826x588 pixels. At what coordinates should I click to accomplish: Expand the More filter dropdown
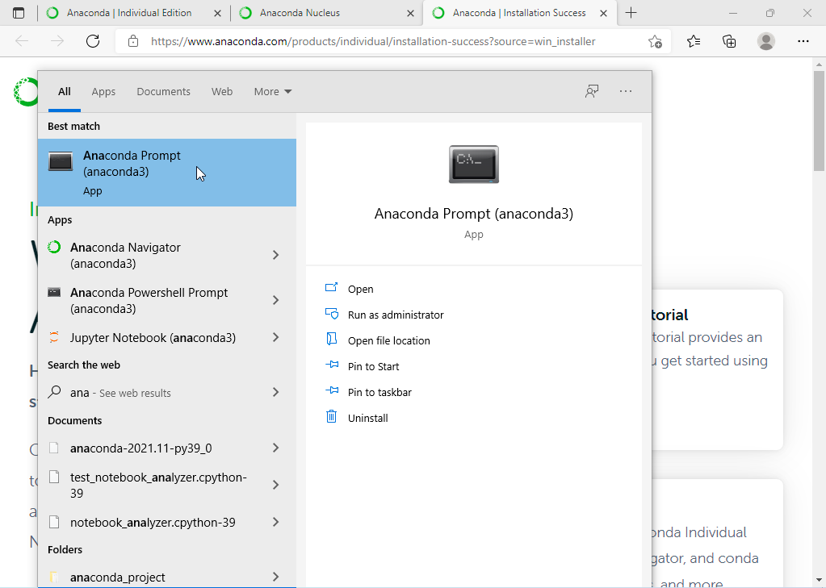pyautogui.click(x=272, y=92)
